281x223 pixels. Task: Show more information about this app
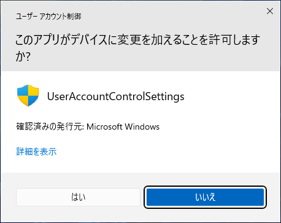pyautogui.click(x=36, y=152)
